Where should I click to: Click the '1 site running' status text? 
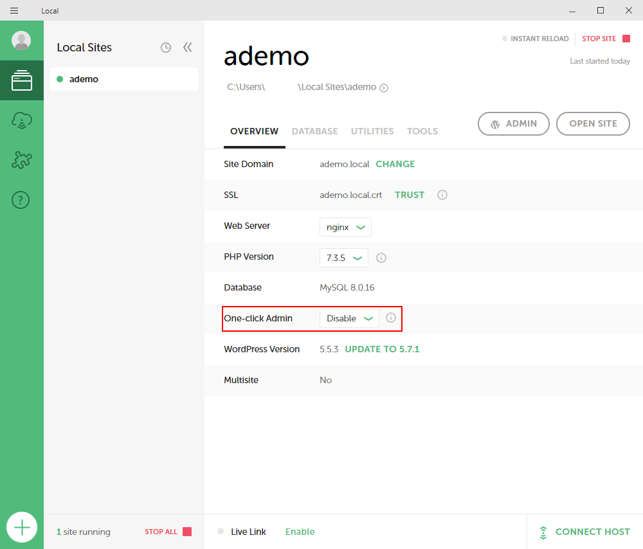pos(83,532)
